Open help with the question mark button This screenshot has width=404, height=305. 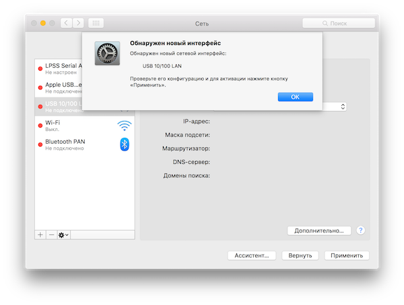tap(361, 230)
